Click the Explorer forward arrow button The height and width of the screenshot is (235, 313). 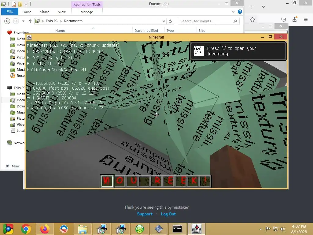16,21
